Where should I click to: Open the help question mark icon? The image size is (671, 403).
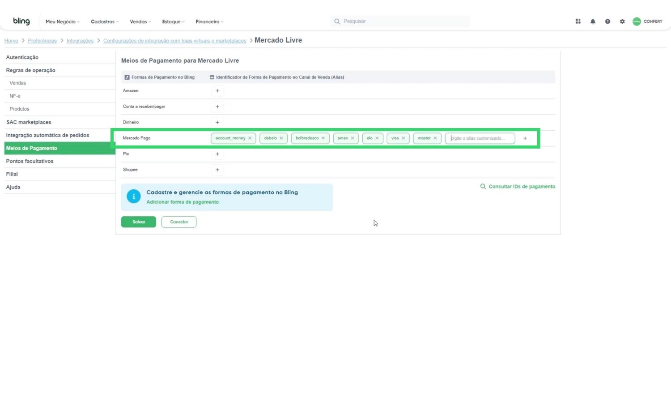pyautogui.click(x=607, y=21)
